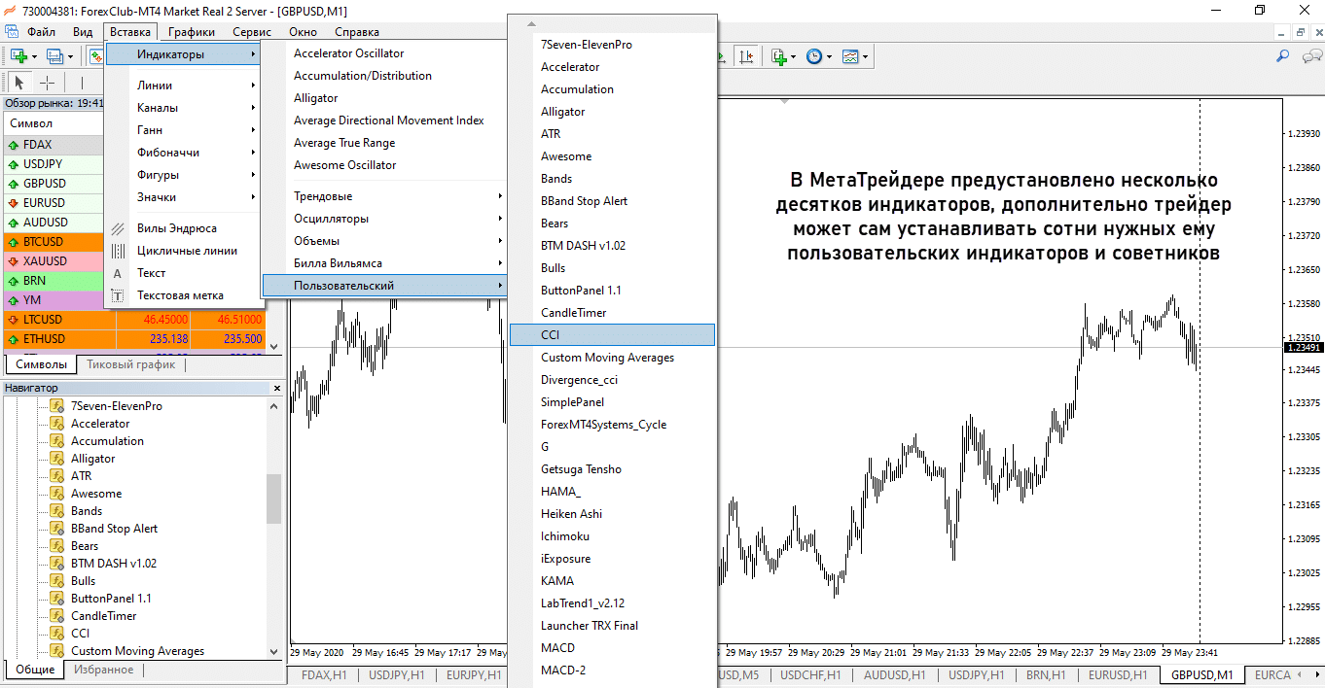Viewport: 1325px width, 688px height.
Task: Switch to the Избранное navigator tab
Action: (104, 670)
